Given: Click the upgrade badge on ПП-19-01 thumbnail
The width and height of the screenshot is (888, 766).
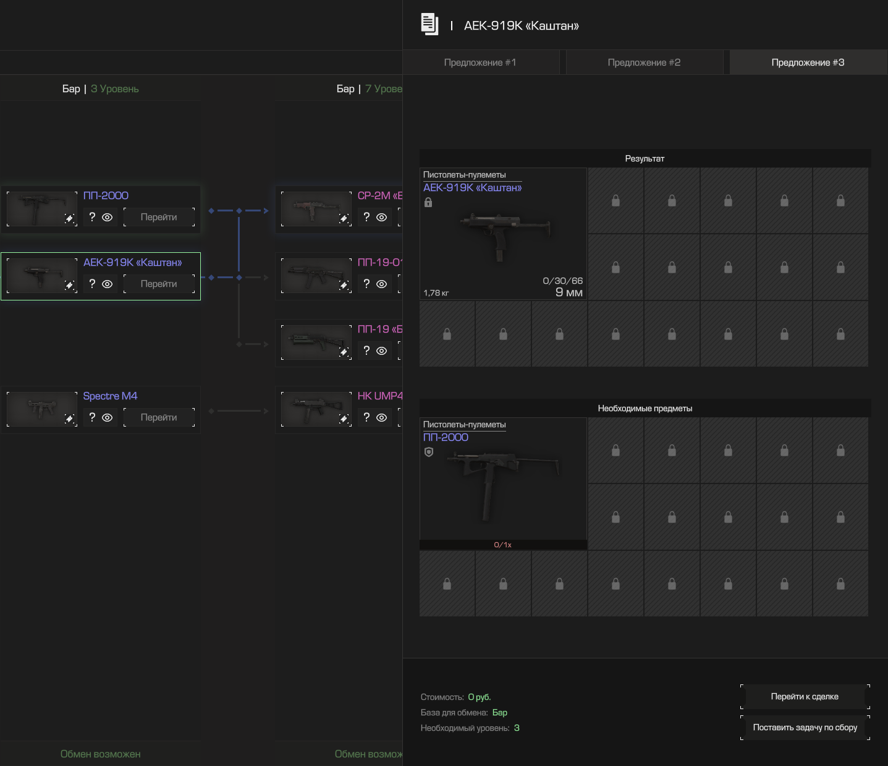Looking at the screenshot, I should [x=344, y=285].
